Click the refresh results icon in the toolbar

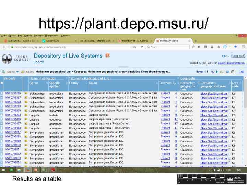[x=227, y=72]
